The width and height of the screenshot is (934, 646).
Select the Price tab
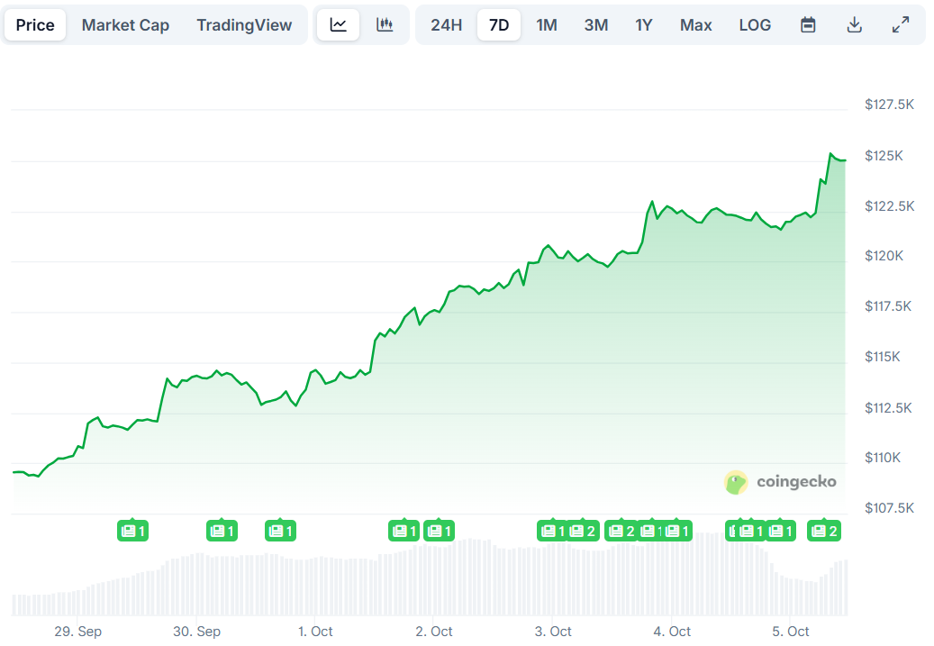pos(35,24)
